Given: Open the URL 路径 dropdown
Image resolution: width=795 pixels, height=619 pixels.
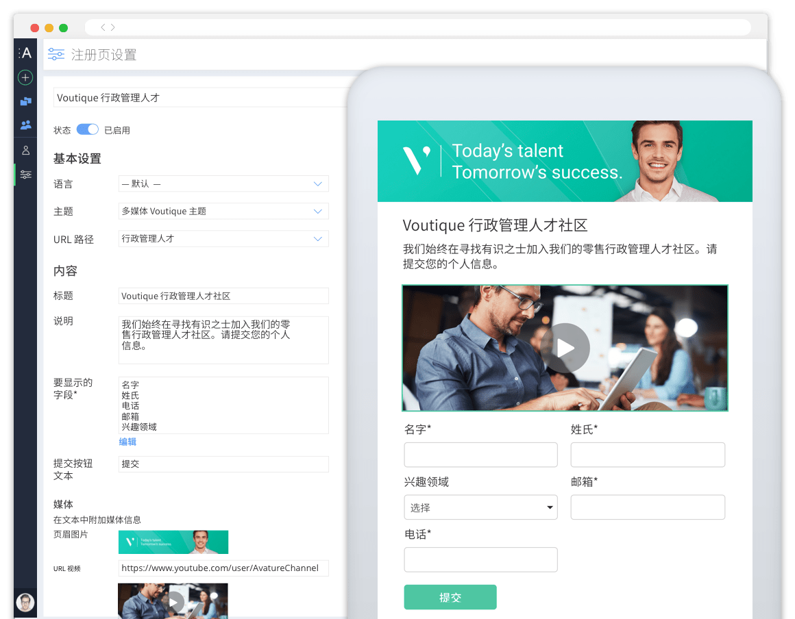Looking at the screenshot, I should (223, 238).
